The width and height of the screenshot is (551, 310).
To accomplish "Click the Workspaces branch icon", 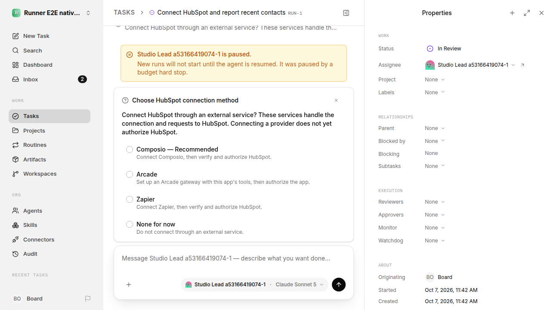I will pos(15,174).
